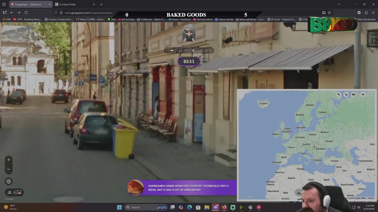Launch Copilot from the taskbar

[x=181, y=207]
